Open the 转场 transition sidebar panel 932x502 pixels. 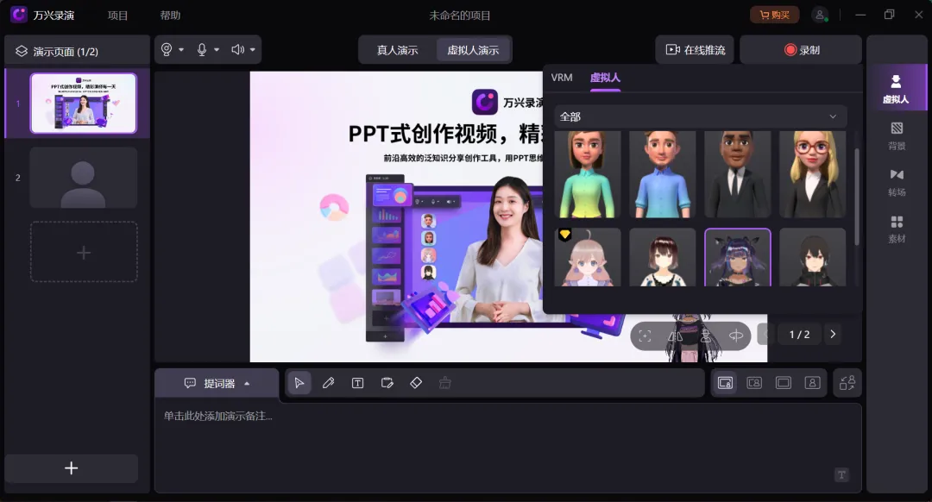pos(897,182)
